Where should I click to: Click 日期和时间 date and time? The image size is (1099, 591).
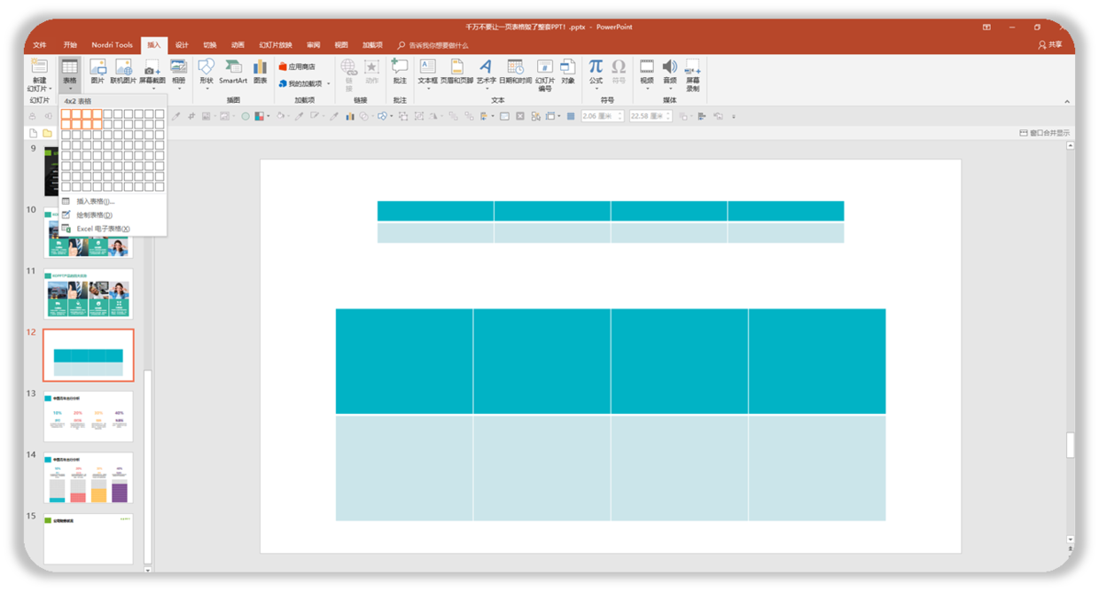[515, 73]
